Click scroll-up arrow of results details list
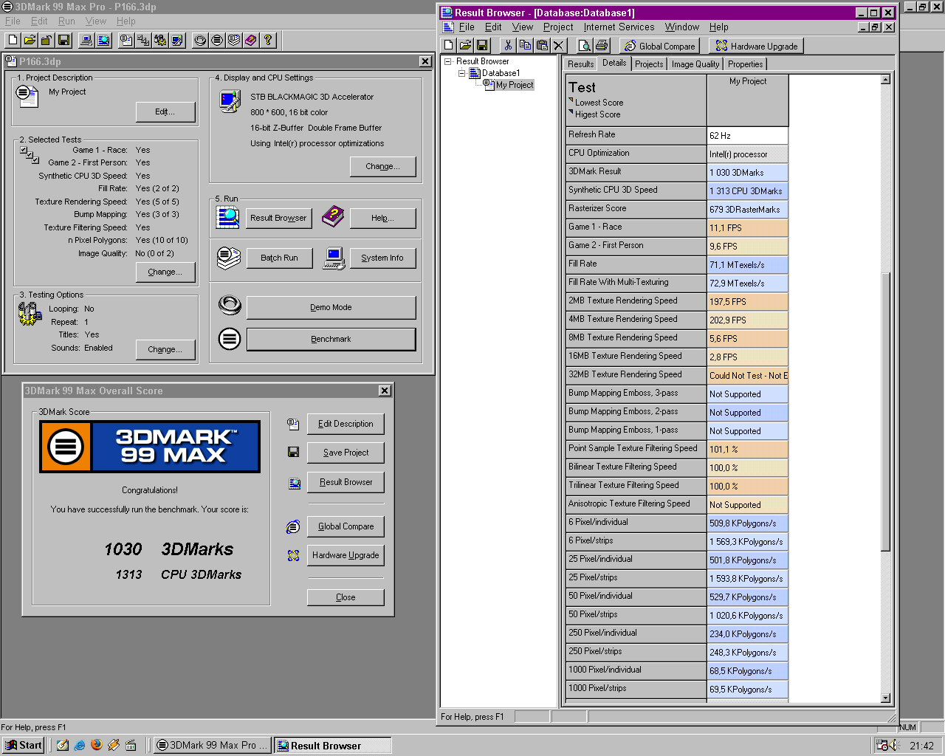 886,79
